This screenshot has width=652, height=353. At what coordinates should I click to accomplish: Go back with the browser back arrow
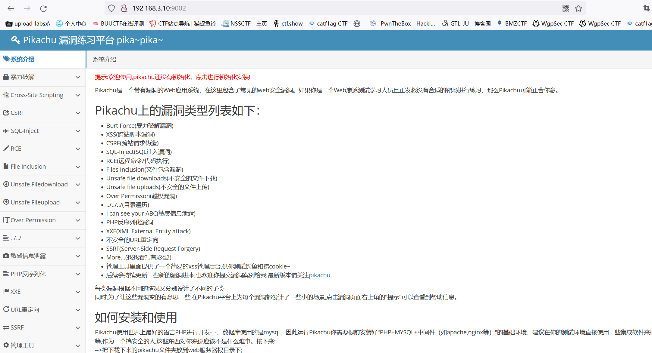pyautogui.click(x=11, y=8)
